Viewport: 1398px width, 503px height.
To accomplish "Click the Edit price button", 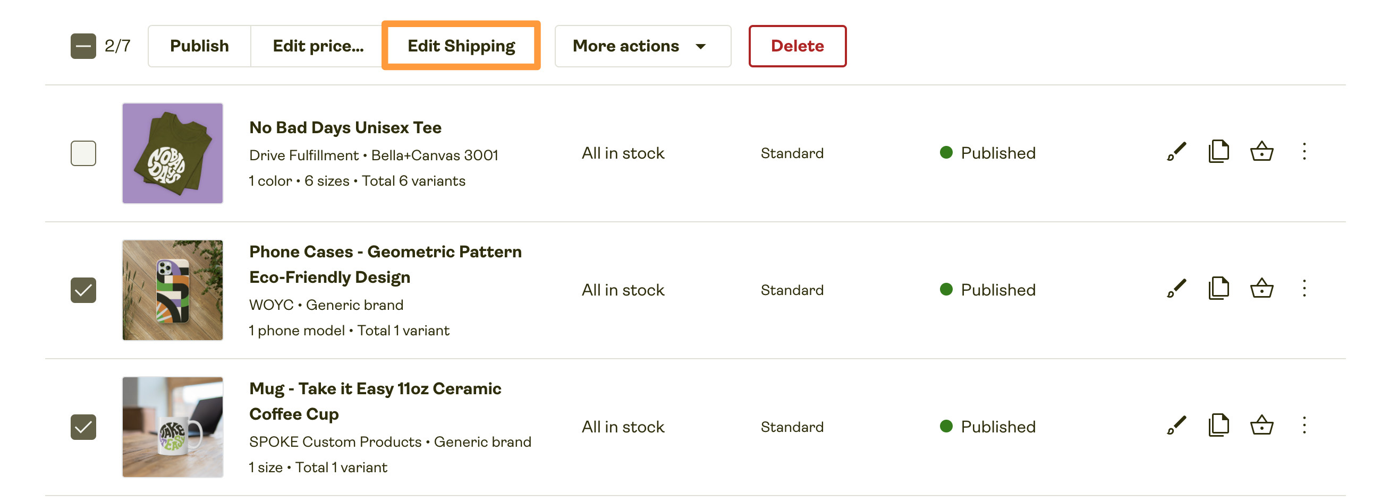I will click(318, 46).
